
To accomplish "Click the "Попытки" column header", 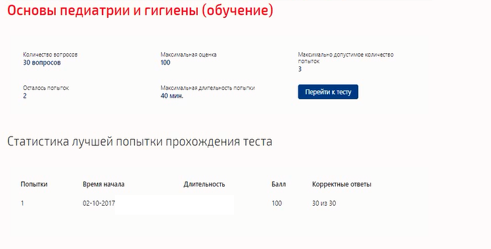I will coord(34,184).
